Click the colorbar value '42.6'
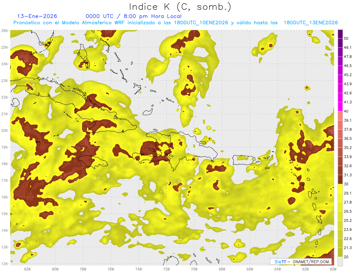 tap(348, 93)
